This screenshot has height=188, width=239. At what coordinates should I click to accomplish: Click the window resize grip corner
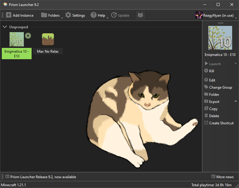(237, 186)
